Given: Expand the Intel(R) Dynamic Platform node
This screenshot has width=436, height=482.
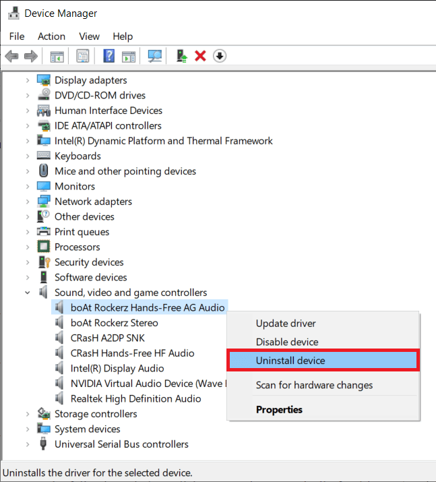Looking at the screenshot, I should [x=28, y=141].
